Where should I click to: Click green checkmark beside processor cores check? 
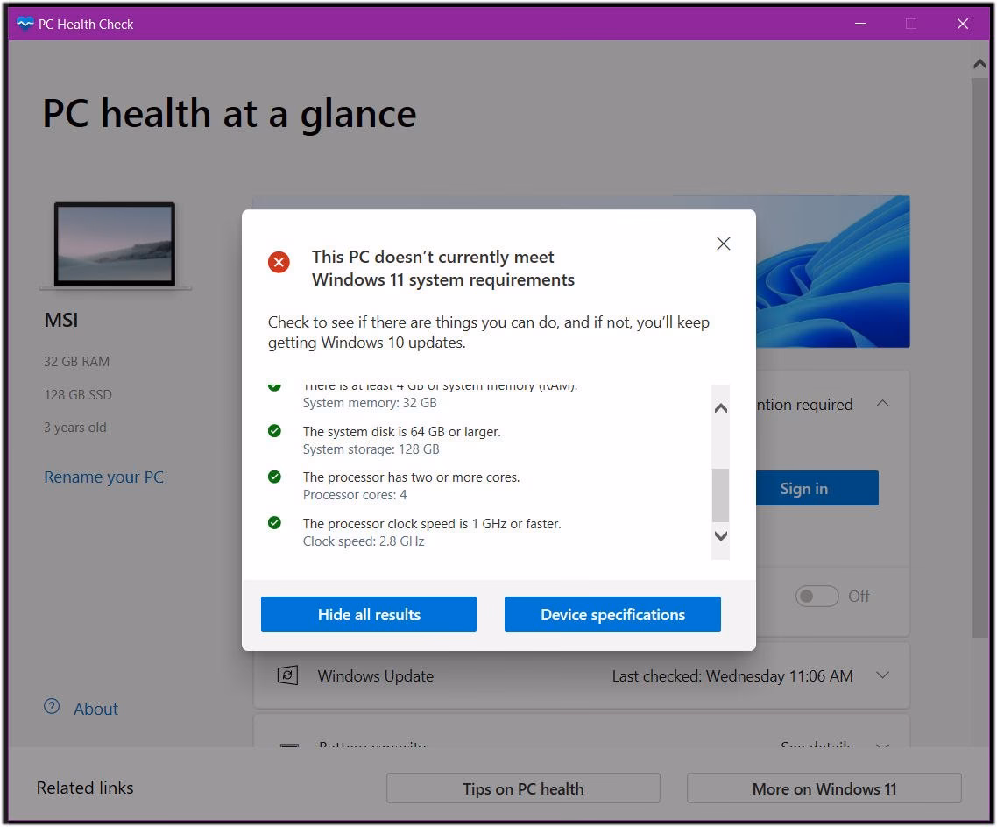pos(274,477)
